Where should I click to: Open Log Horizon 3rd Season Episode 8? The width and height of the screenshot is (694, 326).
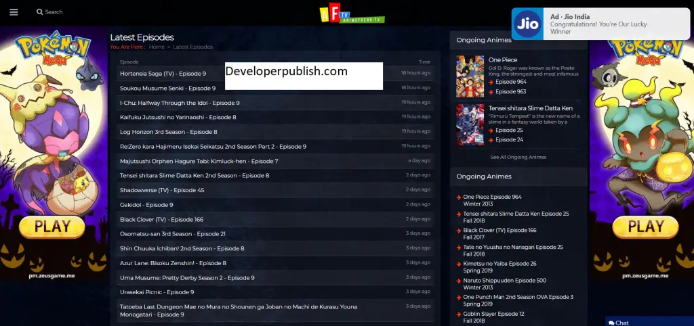pyautogui.click(x=169, y=132)
